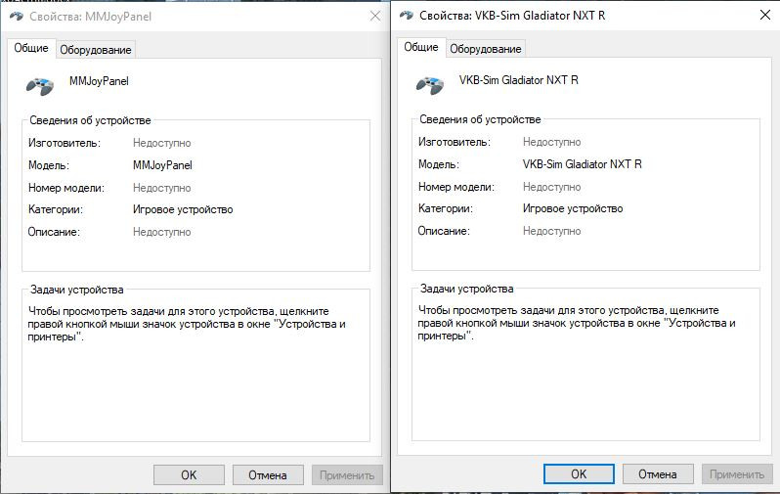The image size is (780, 494).
Task: Click Номер модели label in VKB-Sim window
Action: click(456, 187)
